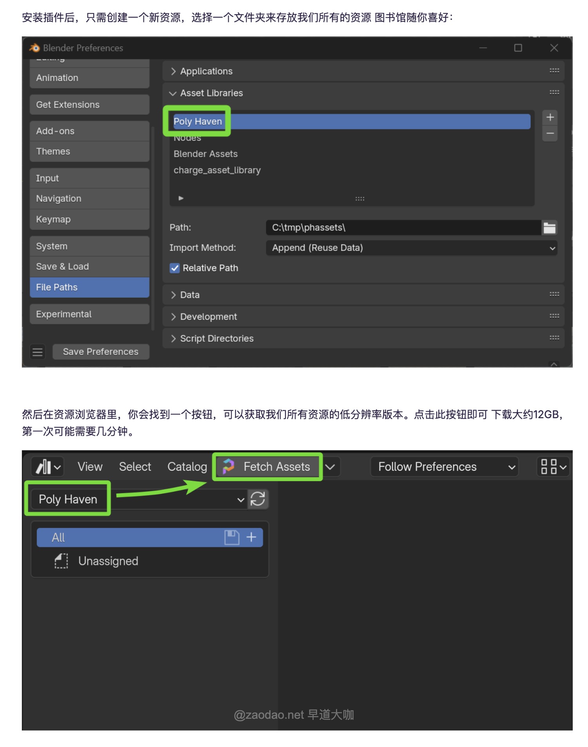The height and width of the screenshot is (747, 588).
Task: Click the Asset Libraries panel drag grip dots
Action: [554, 93]
